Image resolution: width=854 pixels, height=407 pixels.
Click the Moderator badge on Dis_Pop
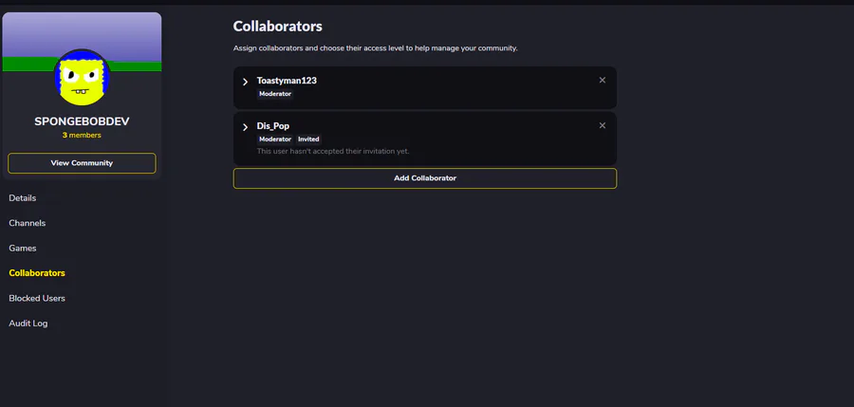coord(275,139)
